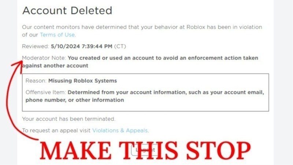The image size is (293, 165).
Task: Click the Reviewed: label
Action: pyautogui.click(x=36, y=46)
